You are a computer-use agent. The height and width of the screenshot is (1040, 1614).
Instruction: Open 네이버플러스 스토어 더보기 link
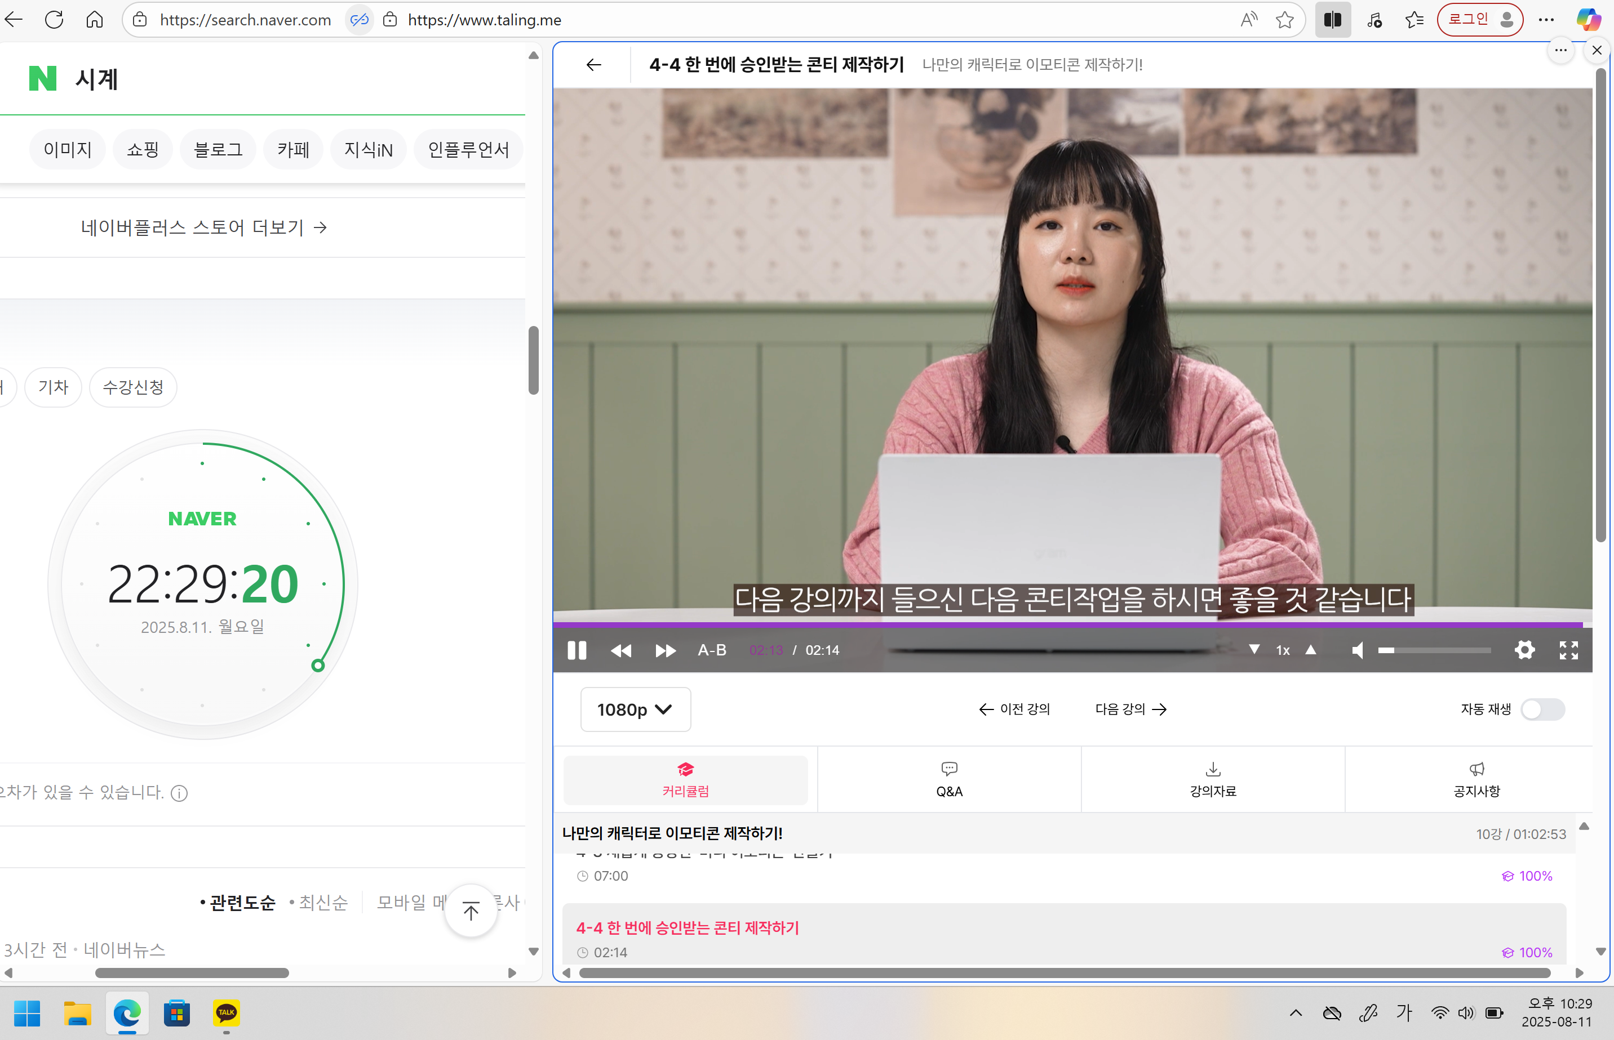click(x=204, y=227)
